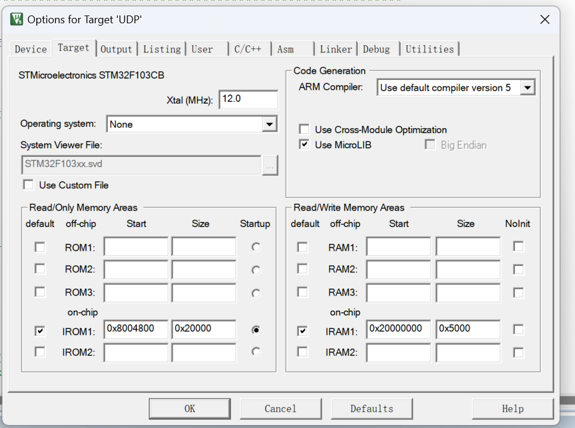Check default box for RAM1
The image size is (575, 428).
[302, 247]
